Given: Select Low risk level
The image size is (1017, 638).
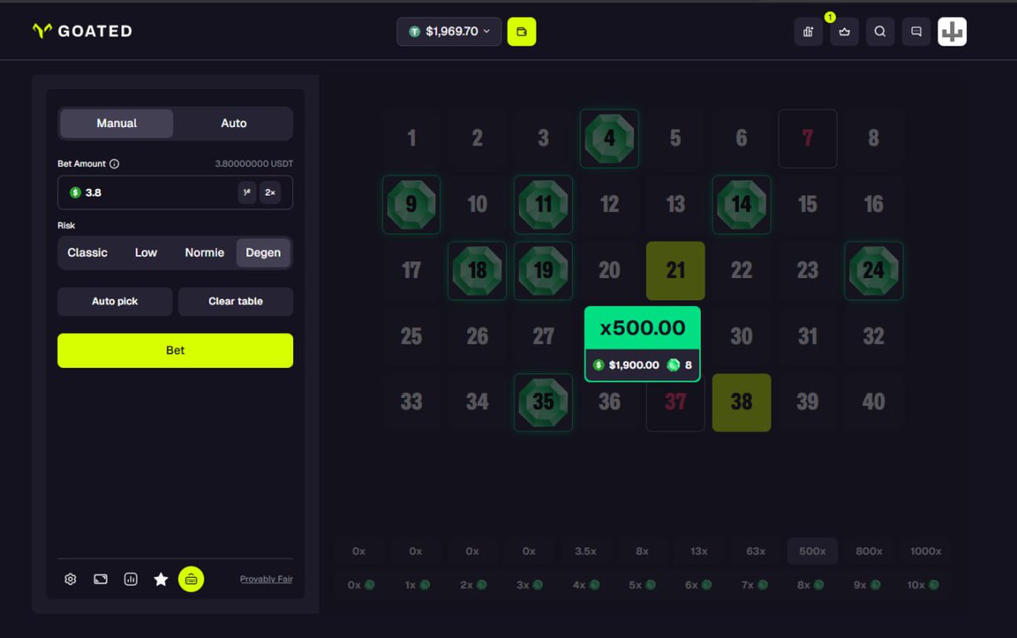Looking at the screenshot, I should 146,252.
